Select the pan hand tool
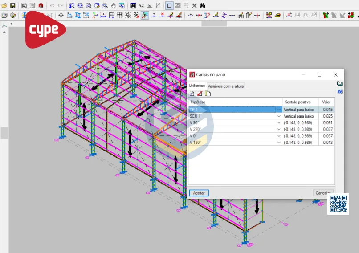This screenshot has width=359, height=253. (113, 6)
